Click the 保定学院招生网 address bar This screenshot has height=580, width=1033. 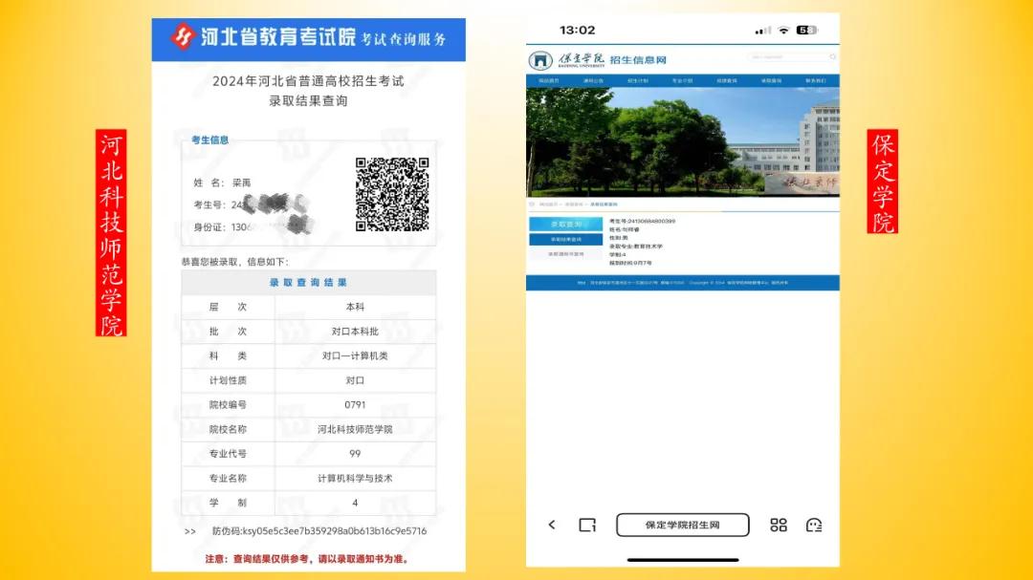point(683,525)
